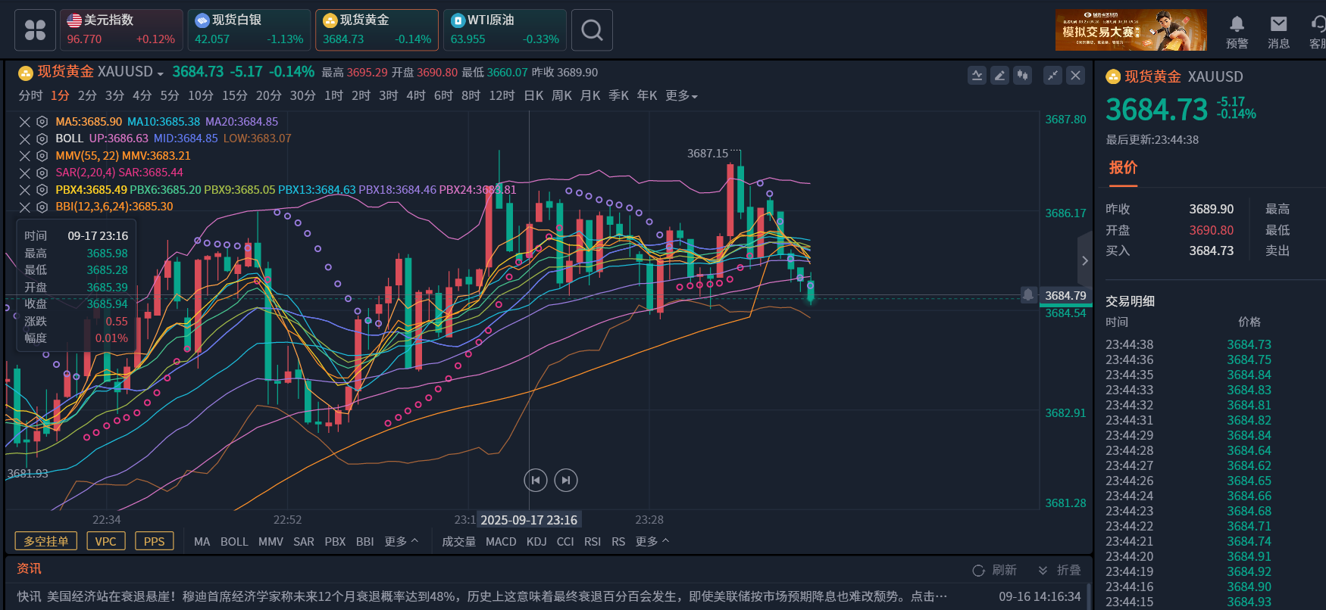This screenshot has width=1326, height=610.
Task: Open the XAUUSD symbol dropdown arrow
Action: coord(161,73)
